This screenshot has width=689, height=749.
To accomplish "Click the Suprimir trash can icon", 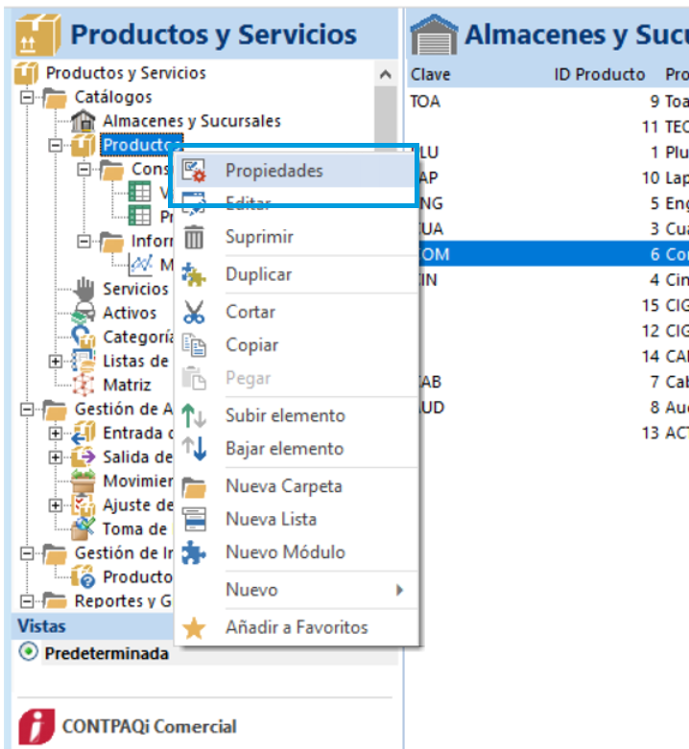I will (194, 237).
